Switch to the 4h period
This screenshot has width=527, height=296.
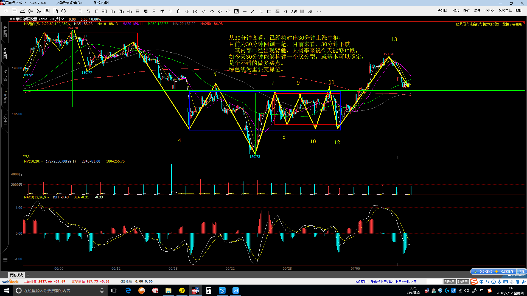pyautogui.click(x=129, y=11)
